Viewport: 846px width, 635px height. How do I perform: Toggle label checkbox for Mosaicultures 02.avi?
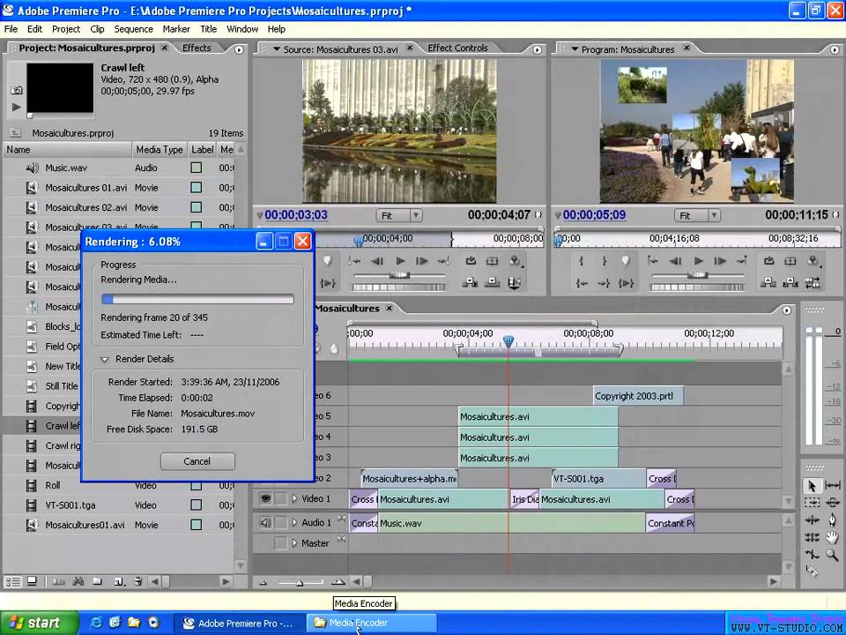click(197, 207)
